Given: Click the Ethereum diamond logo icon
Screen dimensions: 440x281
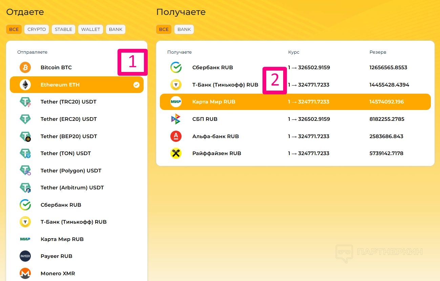Looking at the screenshot, I should point(25,85).
